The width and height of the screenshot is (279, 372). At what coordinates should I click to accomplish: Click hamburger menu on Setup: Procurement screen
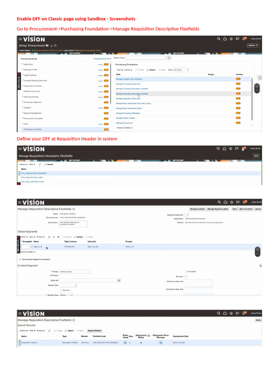(20, 39)
